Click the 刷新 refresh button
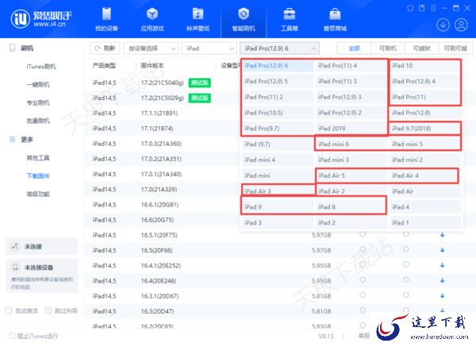This screenshot has height=343, width=476. click(x=105, y=48)
